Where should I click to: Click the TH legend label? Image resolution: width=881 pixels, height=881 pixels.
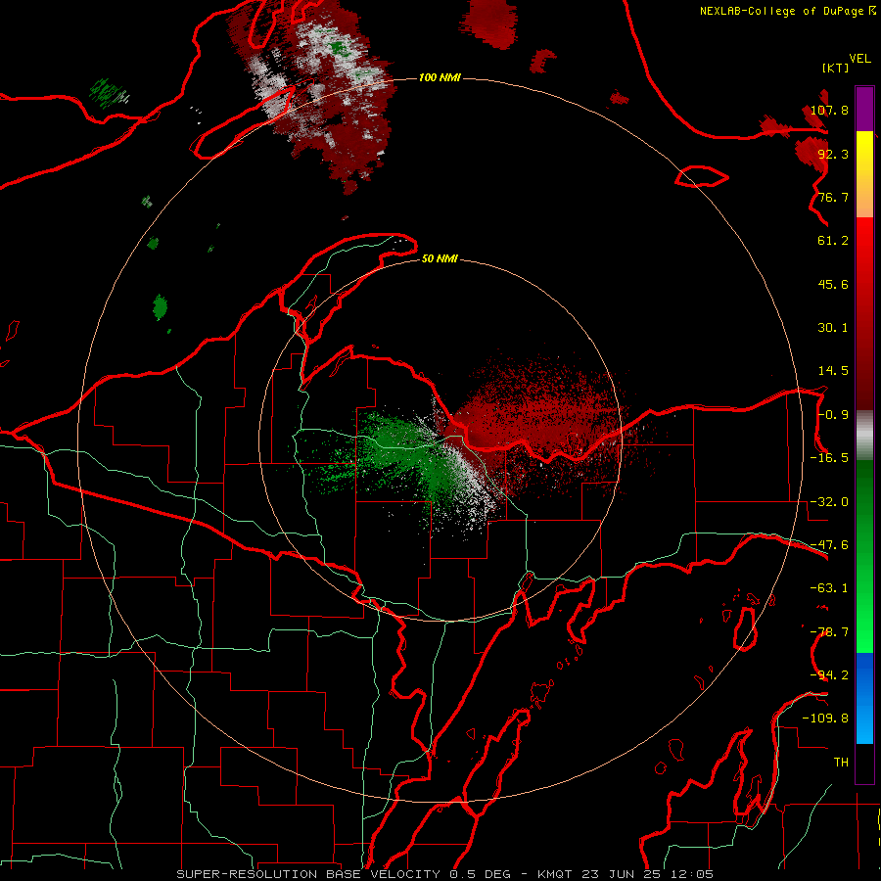tap(841, 763)
